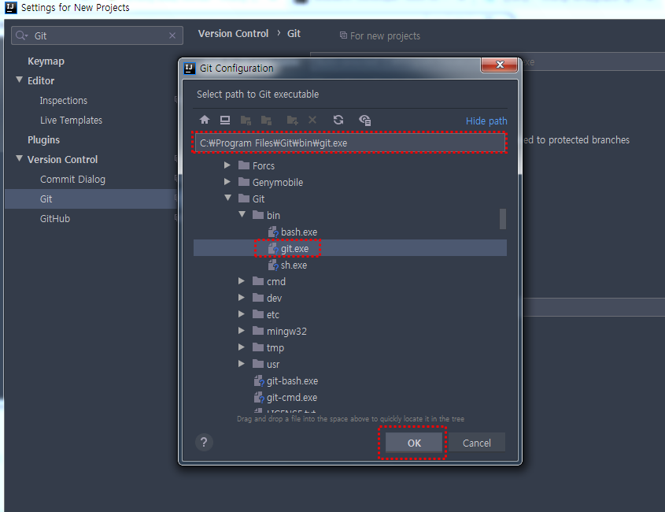Collapse the Version Control settings section
Screen dimensions: 665x512
click(x=19, y=159)
